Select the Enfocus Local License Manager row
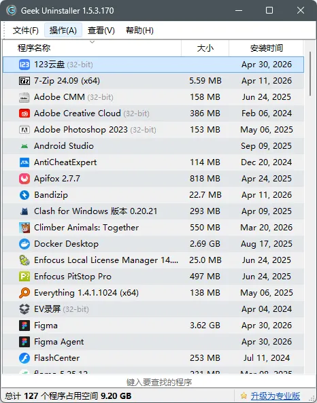This screenshot has height=403, width=317. pyautogui.click(x=153, y=260)
